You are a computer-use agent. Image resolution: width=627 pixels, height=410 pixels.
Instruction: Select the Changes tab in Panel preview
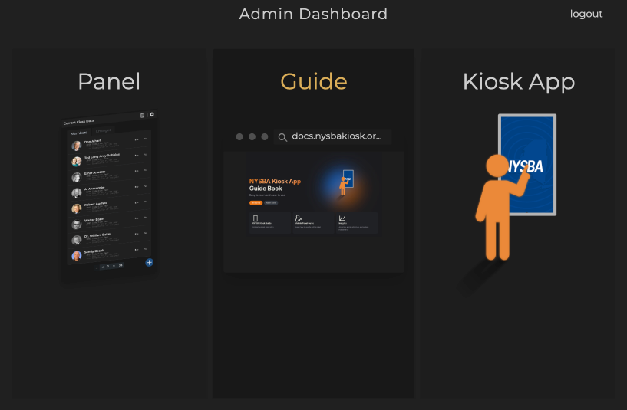point(104,130)
